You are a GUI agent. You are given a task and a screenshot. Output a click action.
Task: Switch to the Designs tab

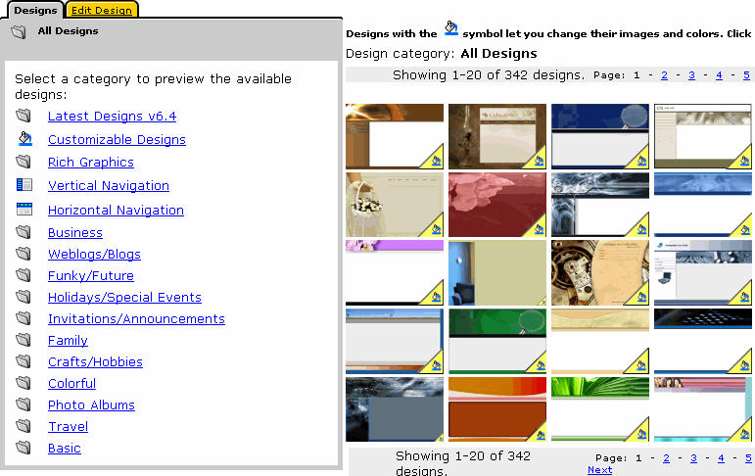tap(35, 10)
